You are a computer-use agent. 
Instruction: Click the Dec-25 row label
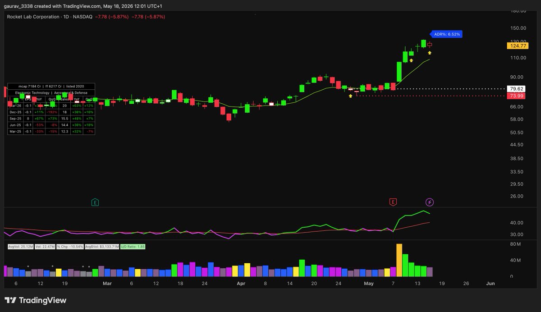[x=15, y=112]
